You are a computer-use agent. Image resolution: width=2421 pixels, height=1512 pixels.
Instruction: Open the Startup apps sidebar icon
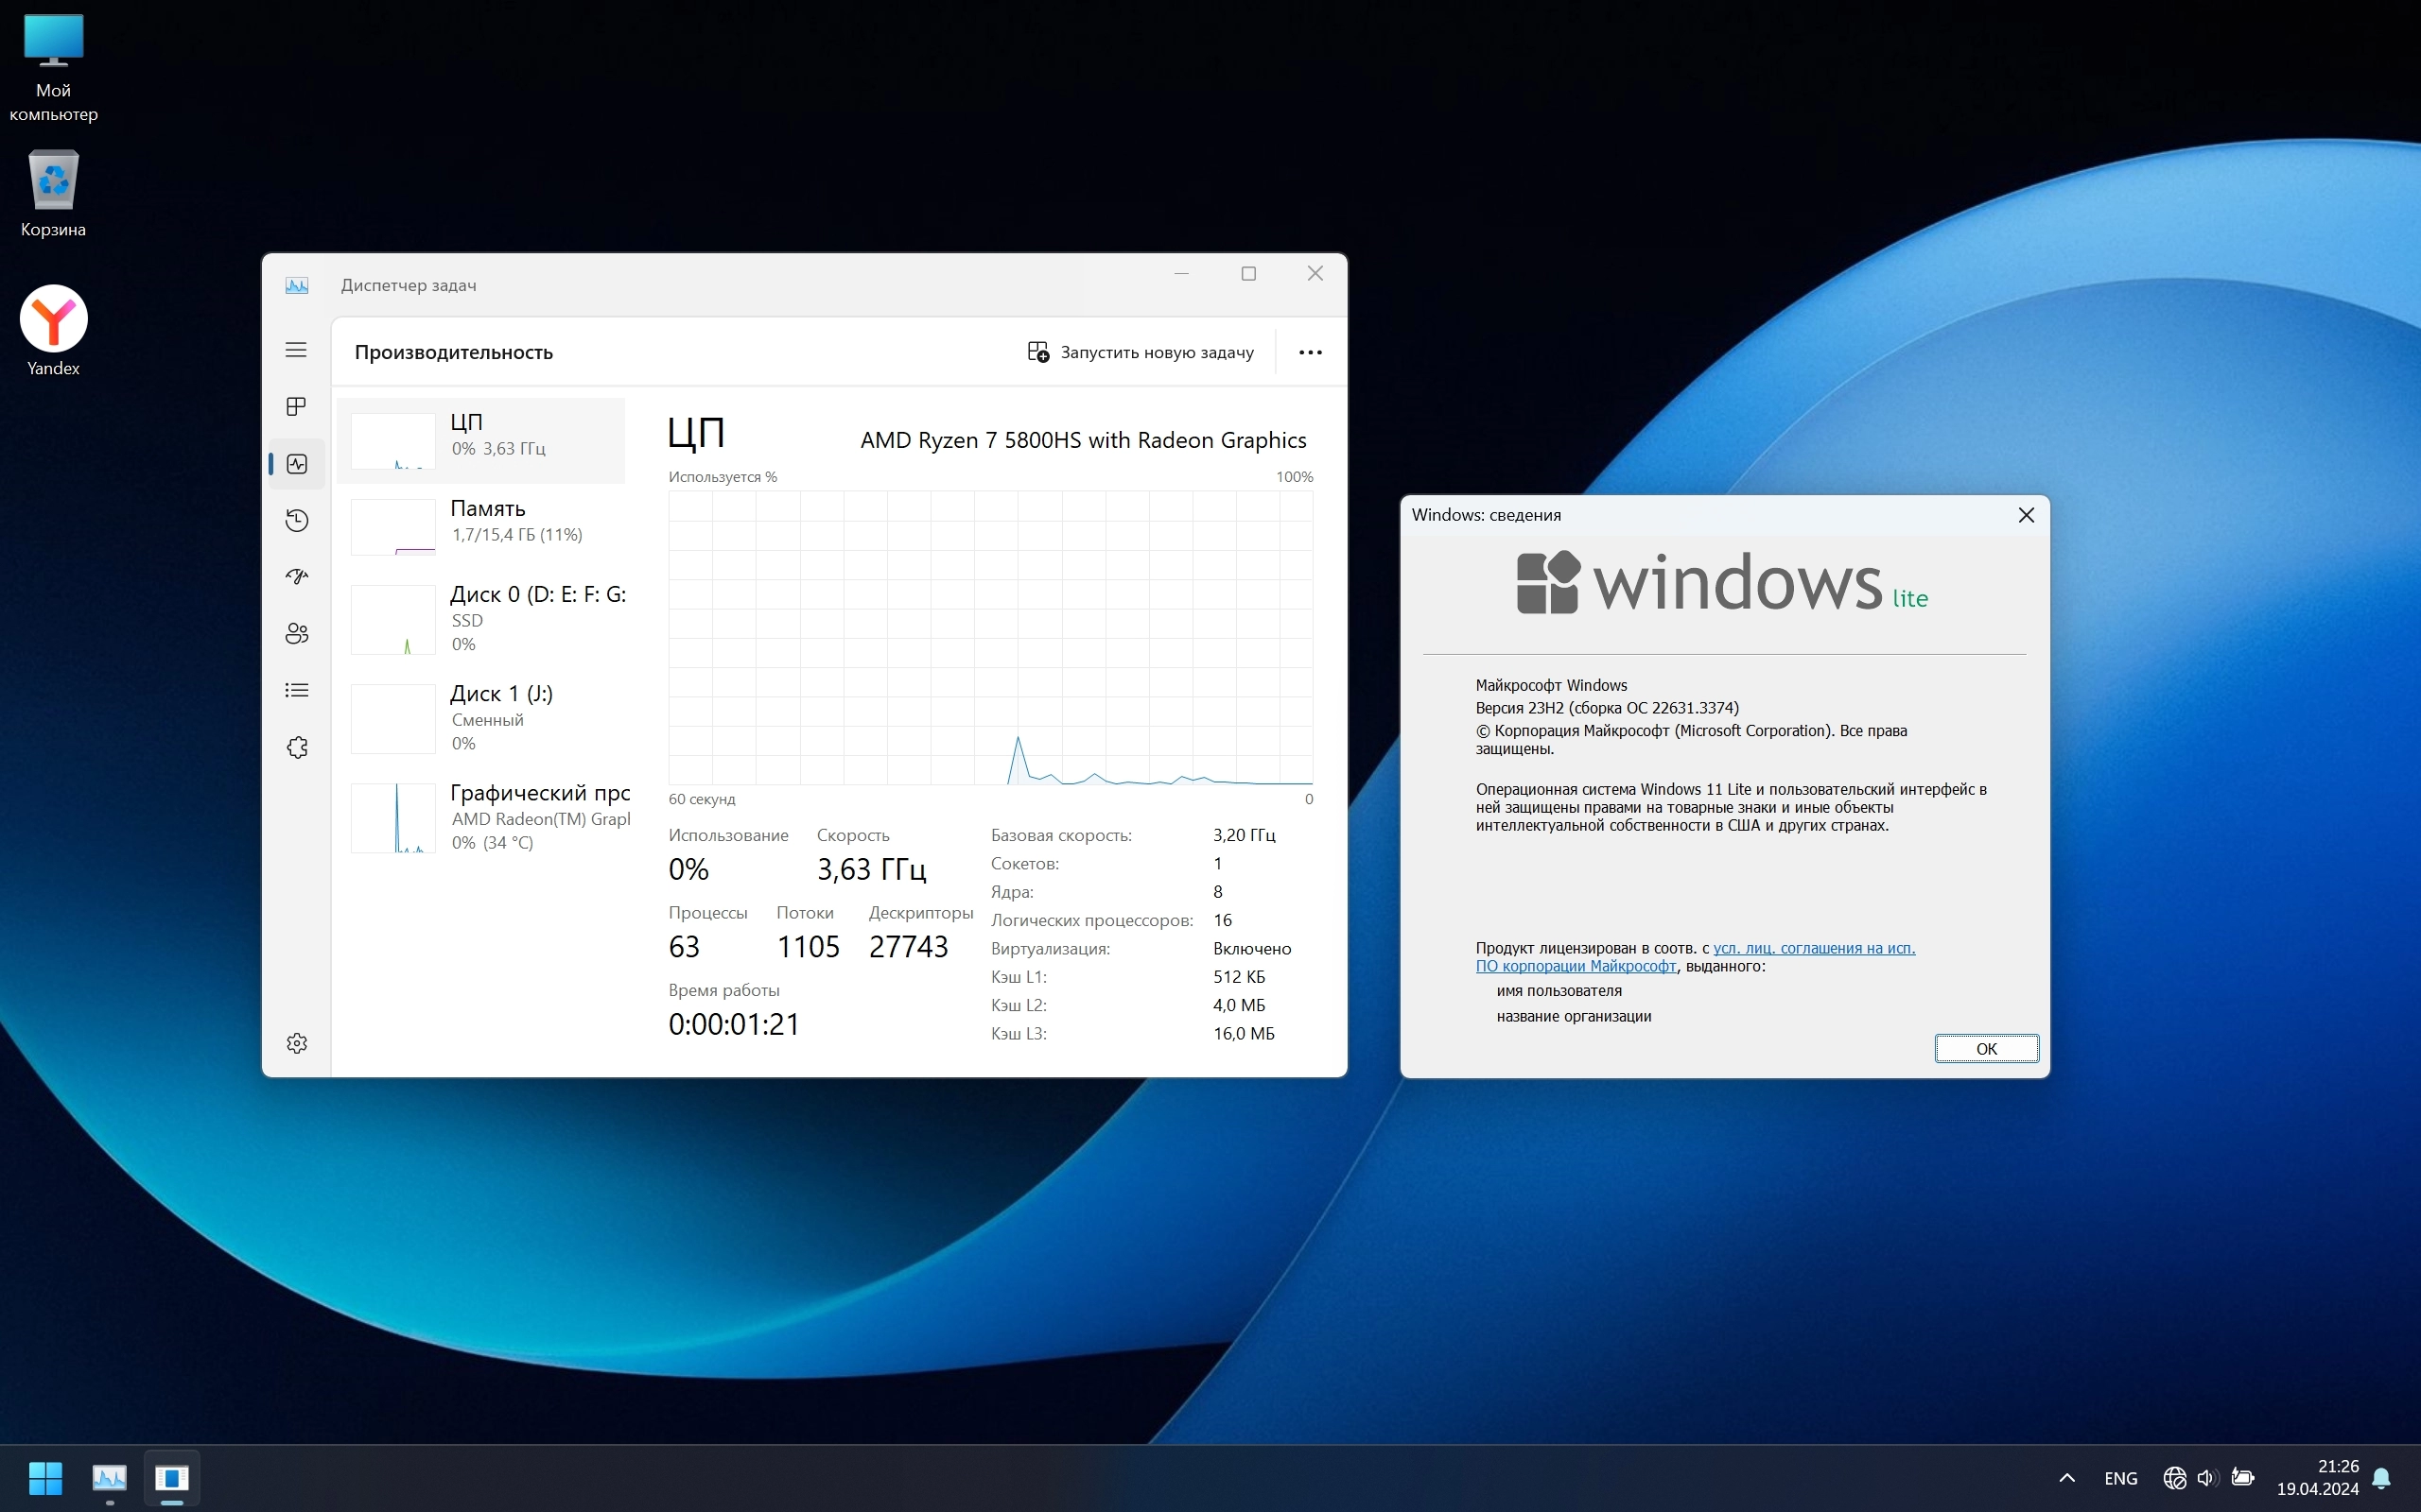pyautogui.click(x=296, y=577)
